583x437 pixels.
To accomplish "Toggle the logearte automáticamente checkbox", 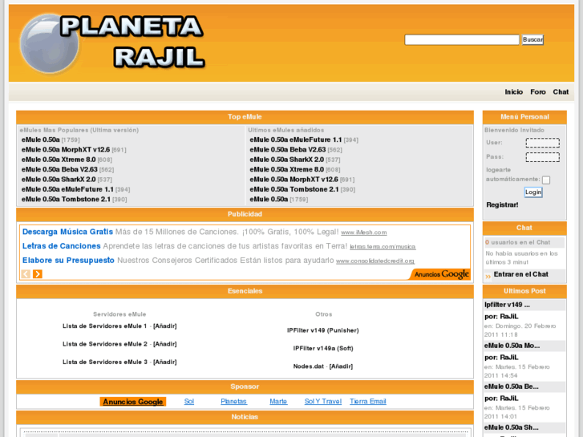I will 546,180.
